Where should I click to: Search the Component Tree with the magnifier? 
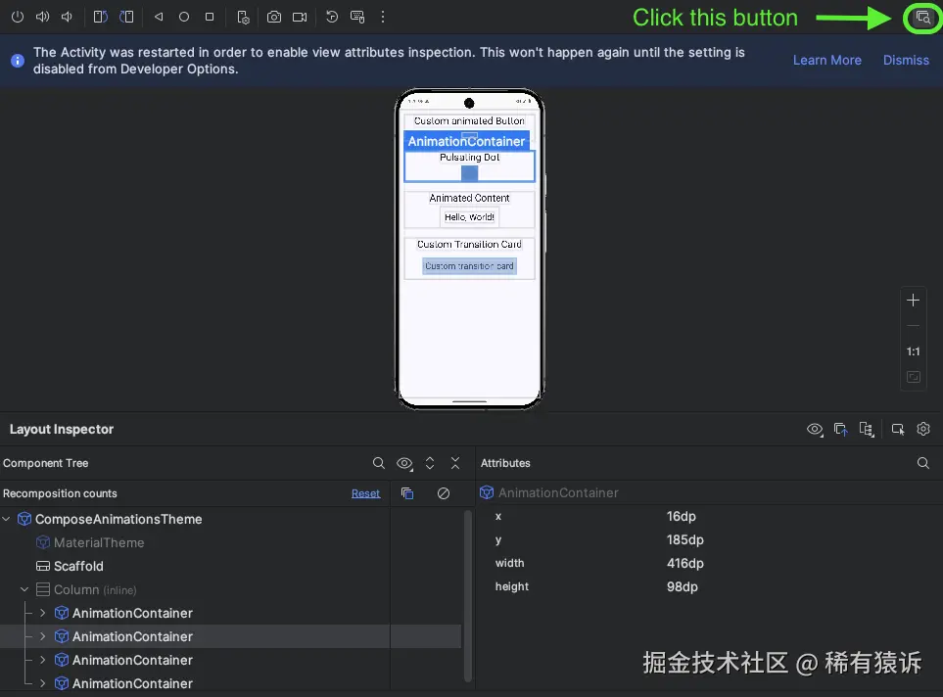point(379,463)
